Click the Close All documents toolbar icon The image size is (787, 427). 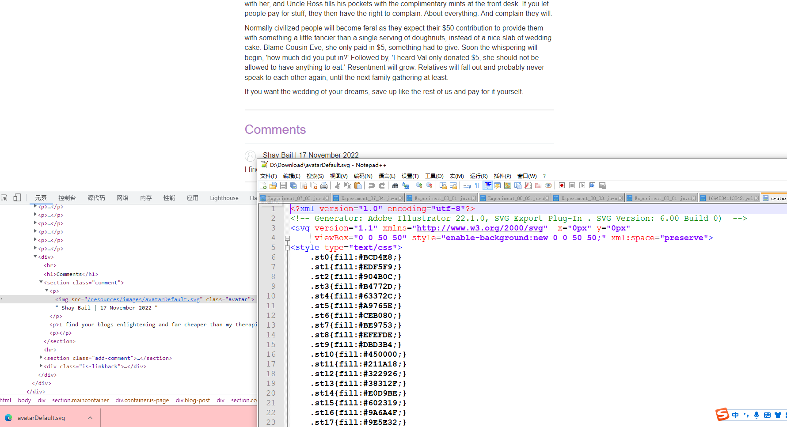pyautogui.click(x=314, y=185)
